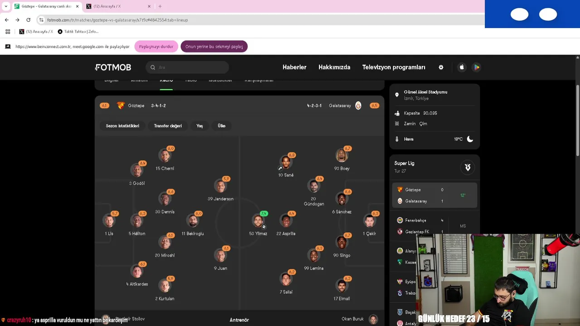Reload the page with refresh icon

pyautogui.click(x=28, y=20)
